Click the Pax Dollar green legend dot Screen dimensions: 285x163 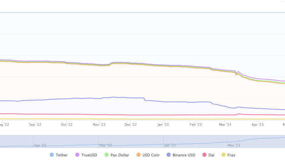click(106, 155)
